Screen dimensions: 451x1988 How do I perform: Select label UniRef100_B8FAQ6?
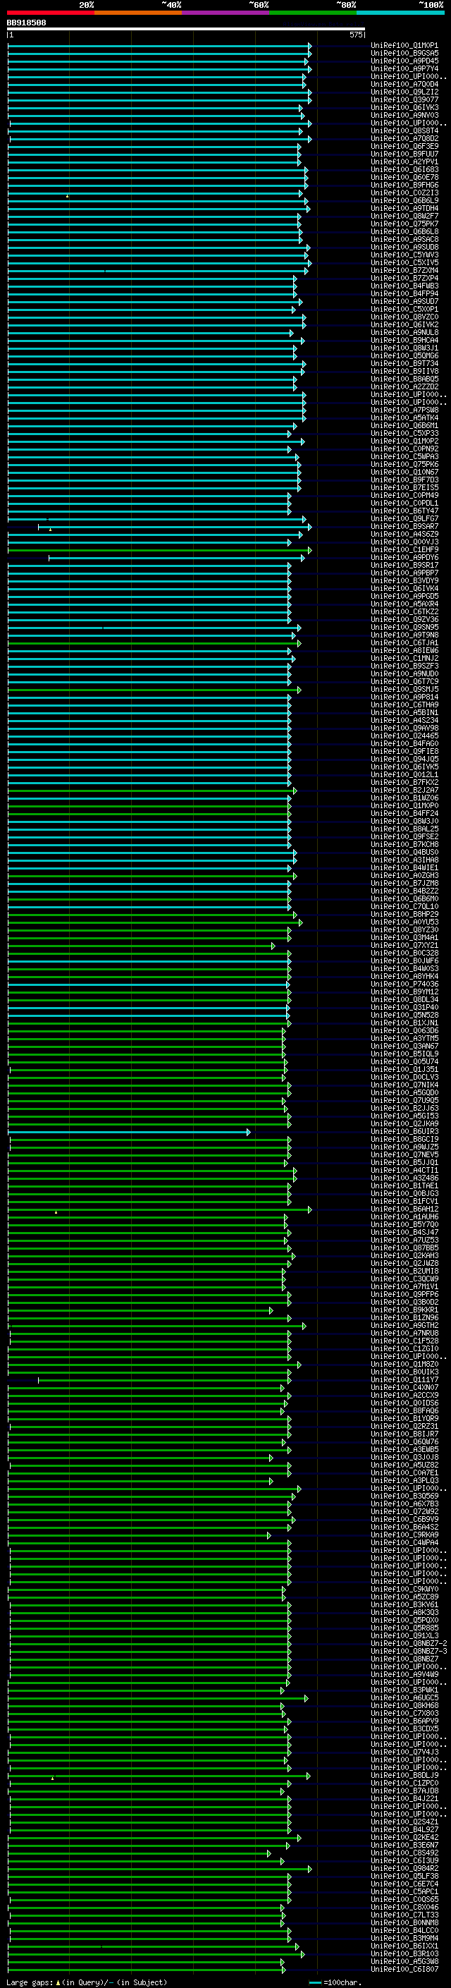pyautogui.click(x=404, y=1410)
